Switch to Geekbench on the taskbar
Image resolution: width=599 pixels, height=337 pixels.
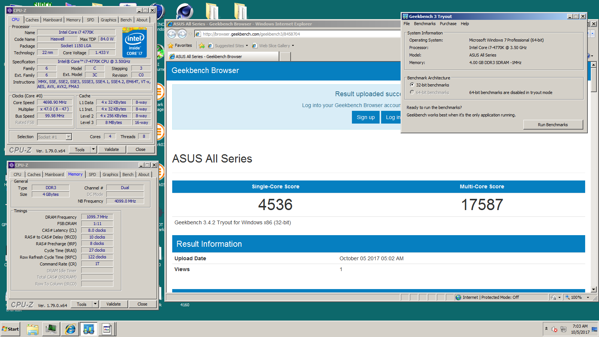click(89, 330)
